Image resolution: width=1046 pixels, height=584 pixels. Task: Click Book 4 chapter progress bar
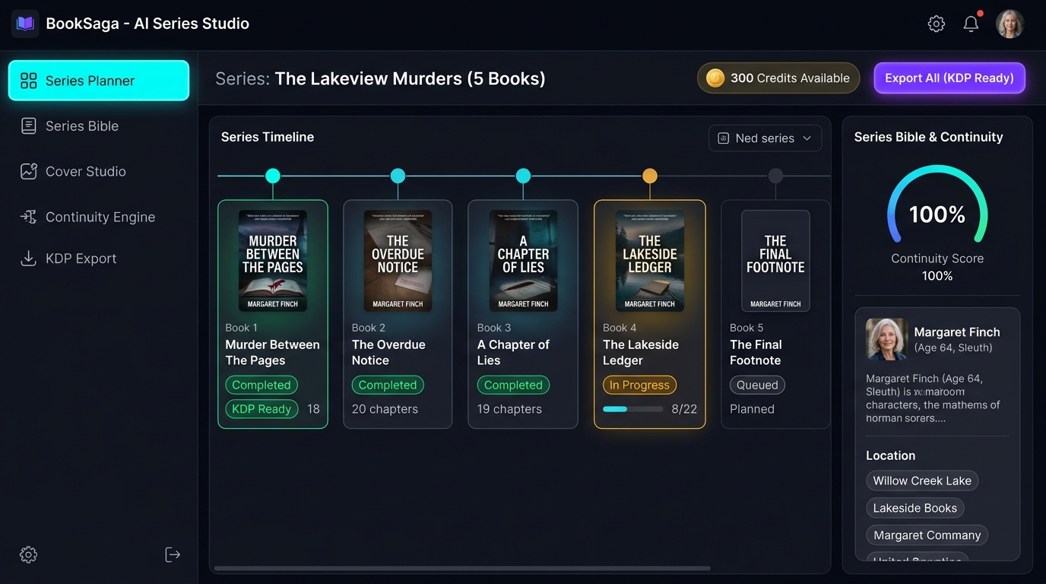(x=633, y=409)
